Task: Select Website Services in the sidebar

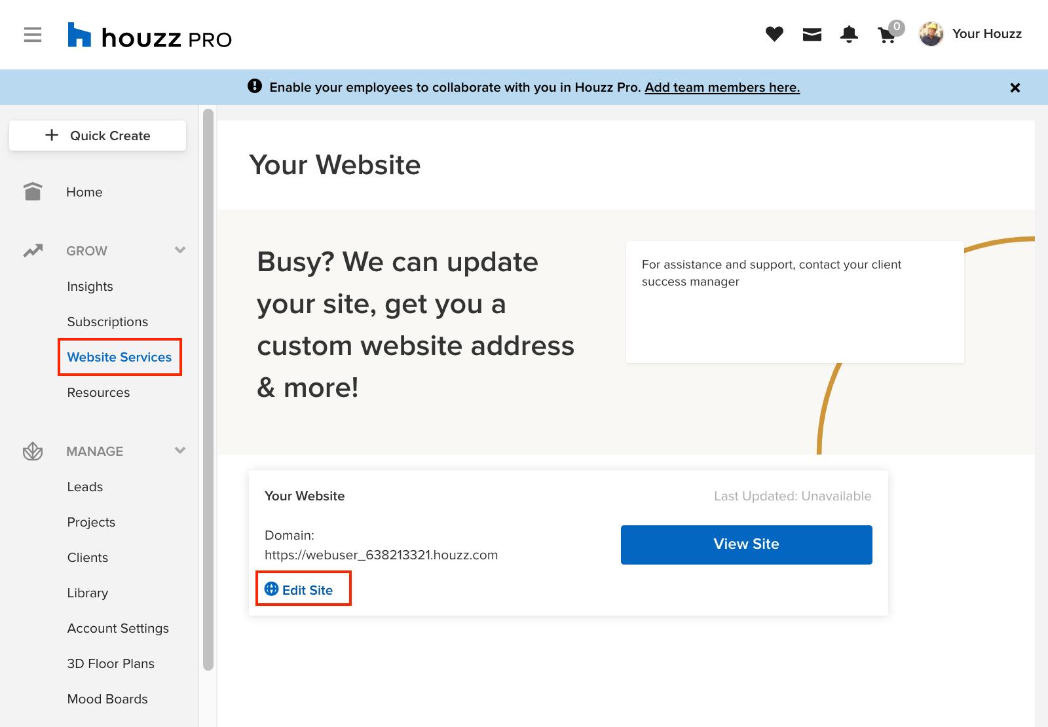Action: point(119,357)
